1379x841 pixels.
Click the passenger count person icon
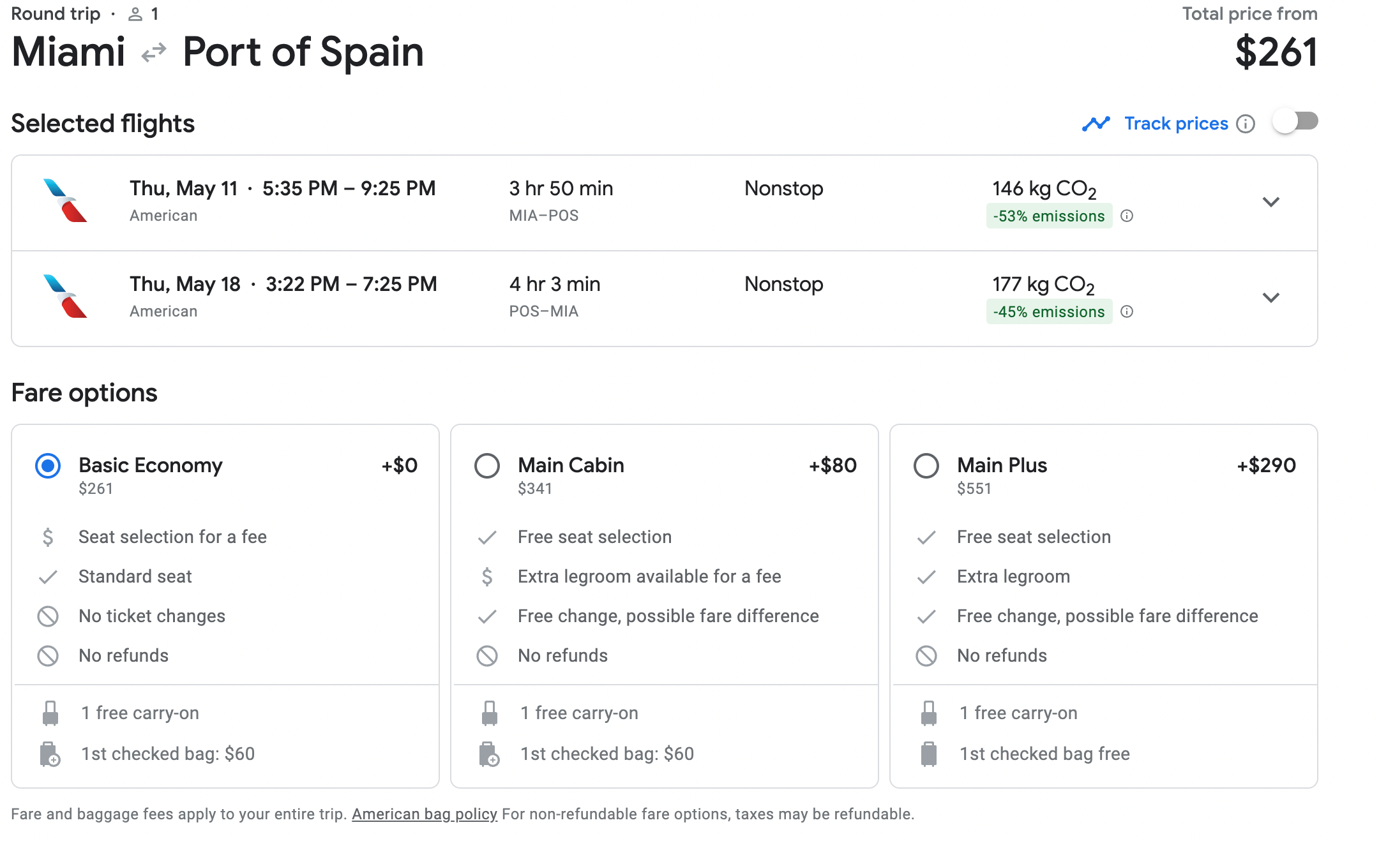[135, 14]
